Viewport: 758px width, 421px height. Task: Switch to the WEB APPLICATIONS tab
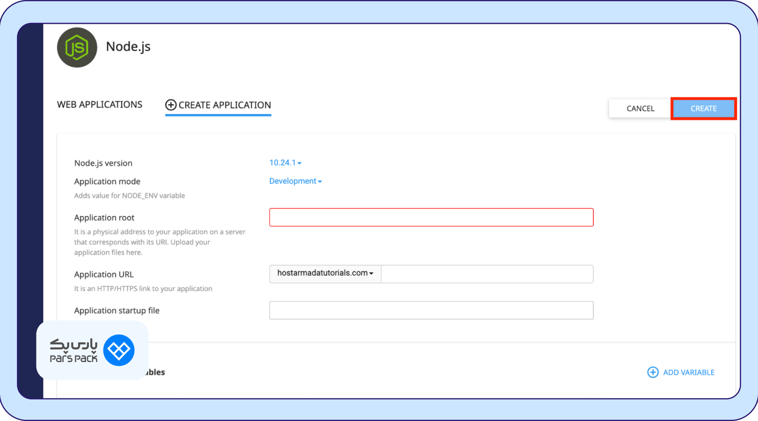pyautogui.click(x=100, y=105)
